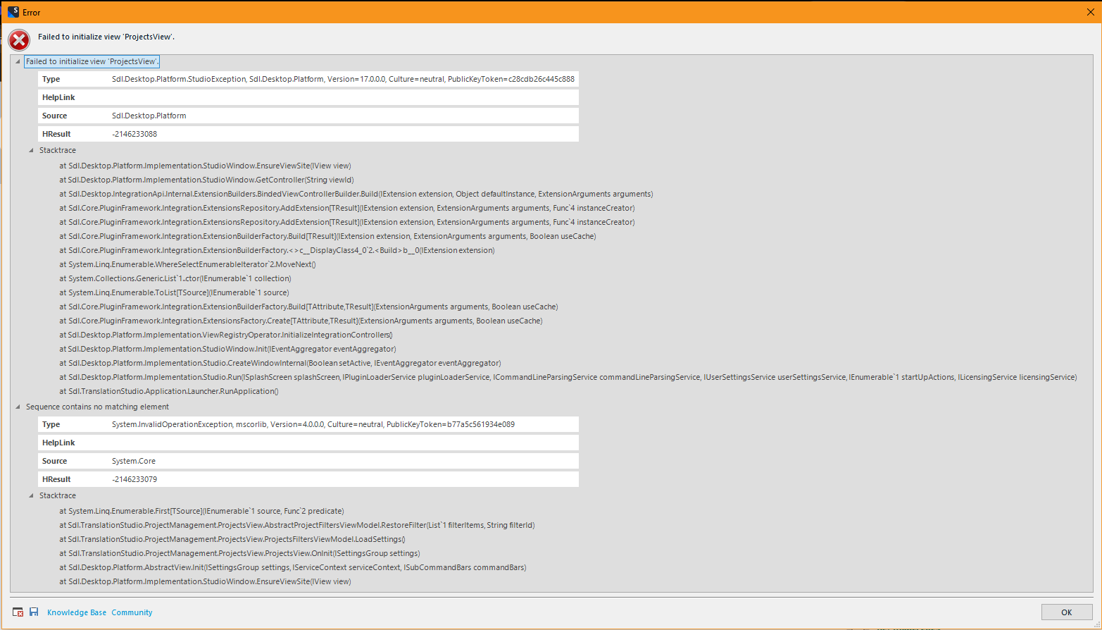1102x630 pixels.
Task: Click the AbstractView.Init stack line
Action: pyautogui.click(x=293, y=567)
